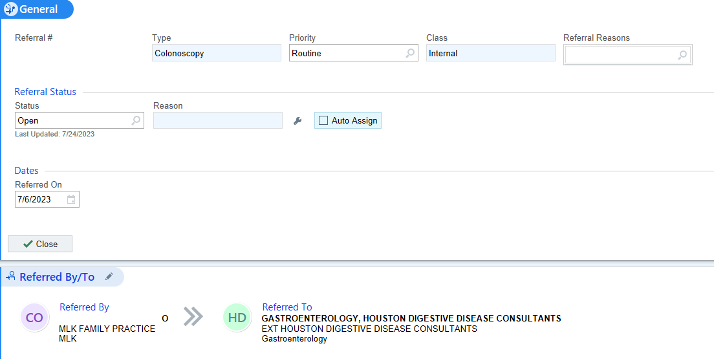Click the CO referrer avatar

click(x=35, y=318)
